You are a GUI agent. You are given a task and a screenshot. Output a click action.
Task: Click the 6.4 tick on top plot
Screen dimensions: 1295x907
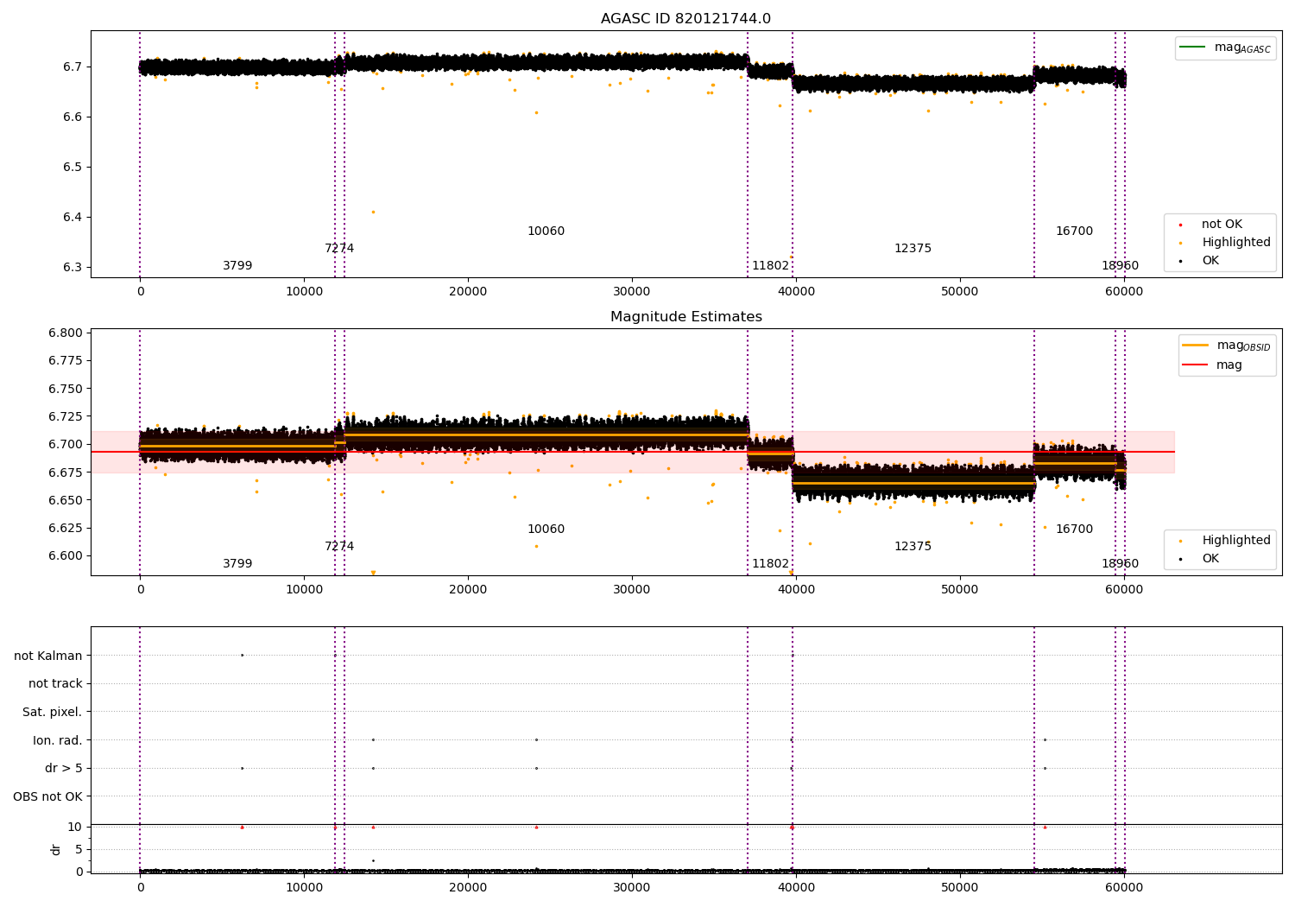click(72, 218)
